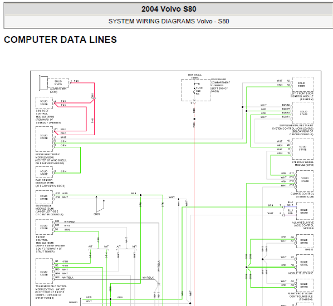Viewport: 333px width, 306px height.
Task: Click the Radio label
Action: coord(309,250)
